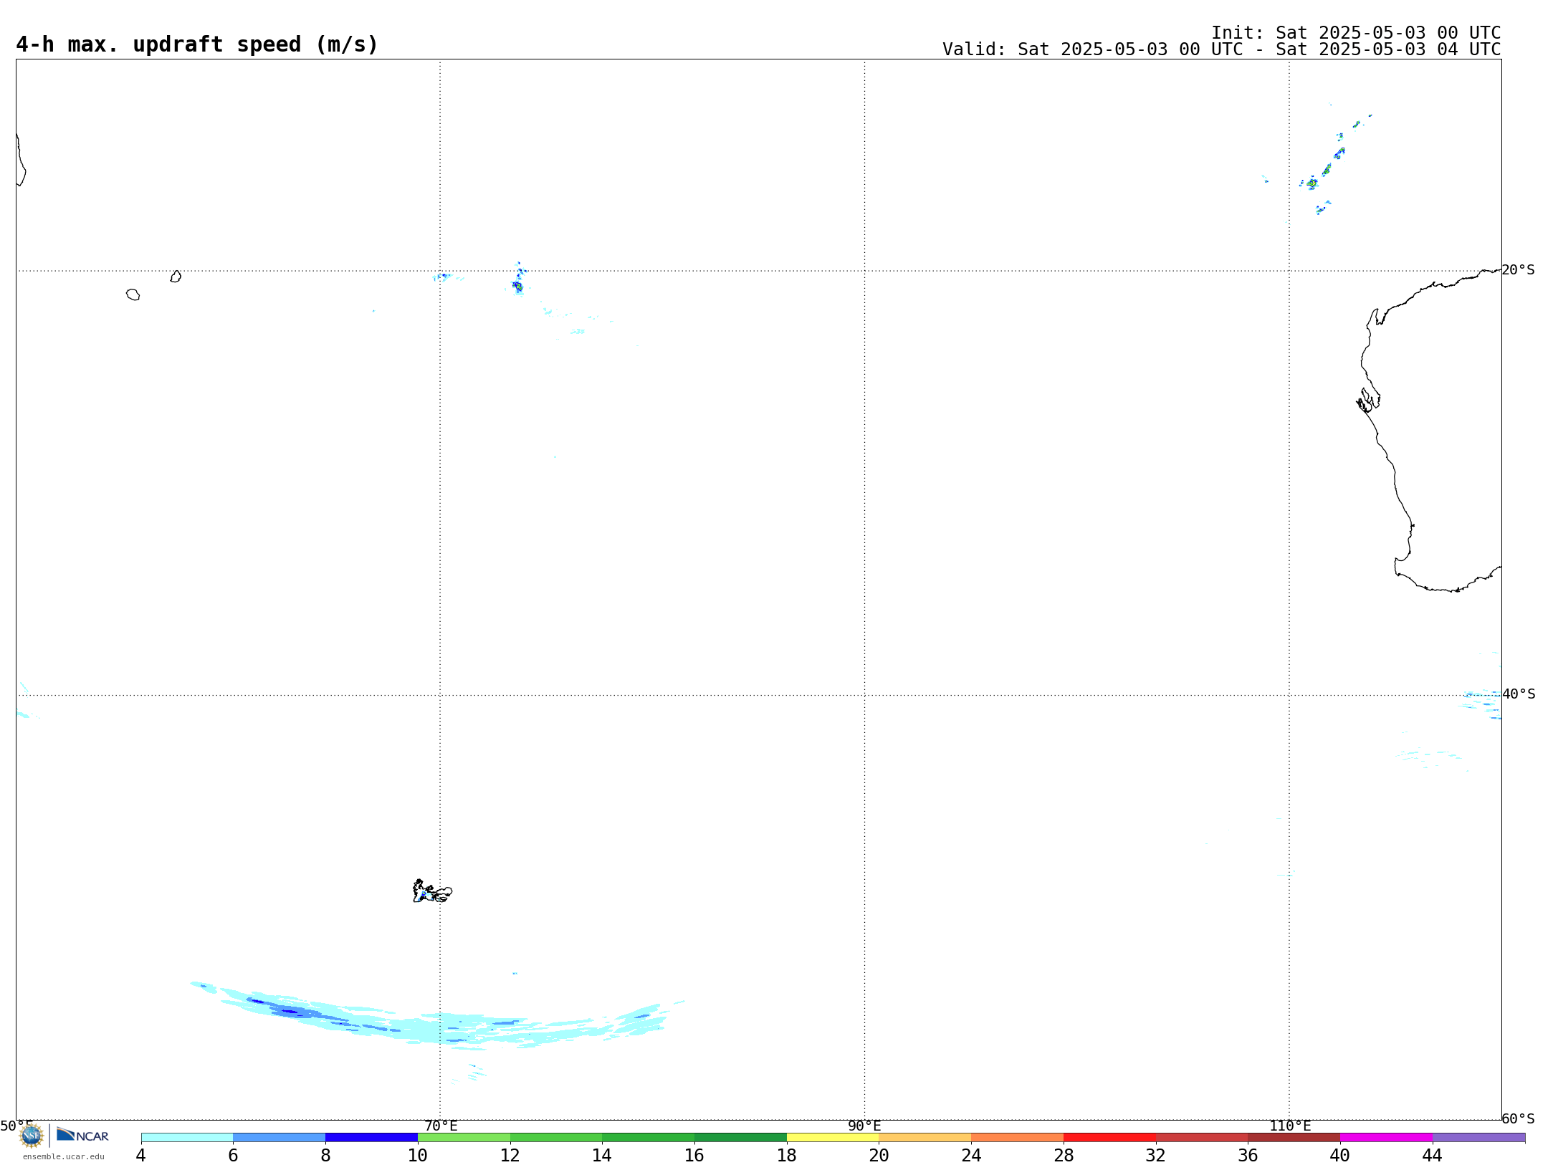
Task: Click the colorbar tick label '24'
Action: pyautogui.click(x=971, y=1155)
